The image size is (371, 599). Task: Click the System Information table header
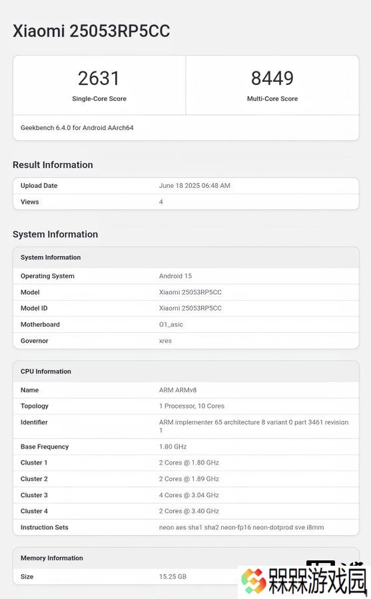tap(51, 258)
